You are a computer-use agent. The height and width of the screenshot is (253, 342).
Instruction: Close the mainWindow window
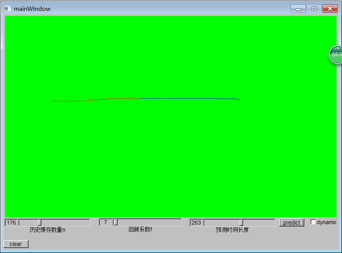[330, 9]
